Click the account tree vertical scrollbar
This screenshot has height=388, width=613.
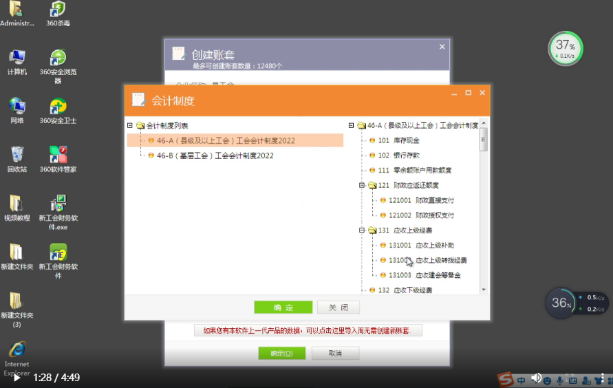point(484,206)
